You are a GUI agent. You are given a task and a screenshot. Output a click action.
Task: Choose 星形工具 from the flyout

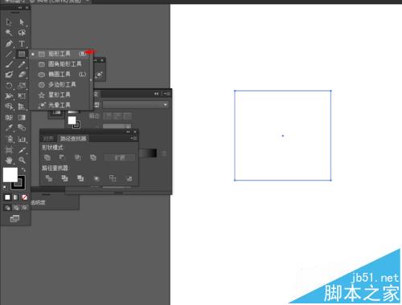pyautogui.click(x=60, y=95)
